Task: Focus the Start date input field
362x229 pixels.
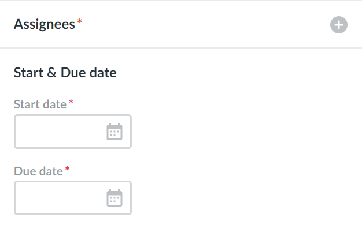Action: 73,132
